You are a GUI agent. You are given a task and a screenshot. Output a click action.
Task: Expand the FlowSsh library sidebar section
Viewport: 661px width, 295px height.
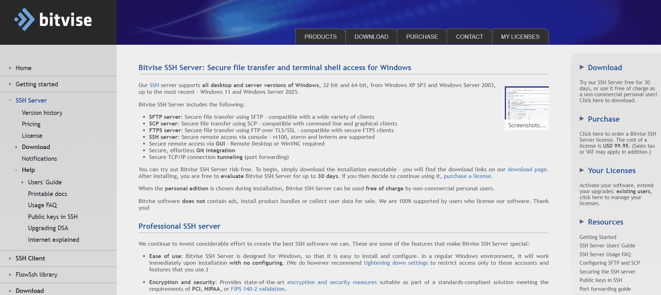click(x=10, y=275)
